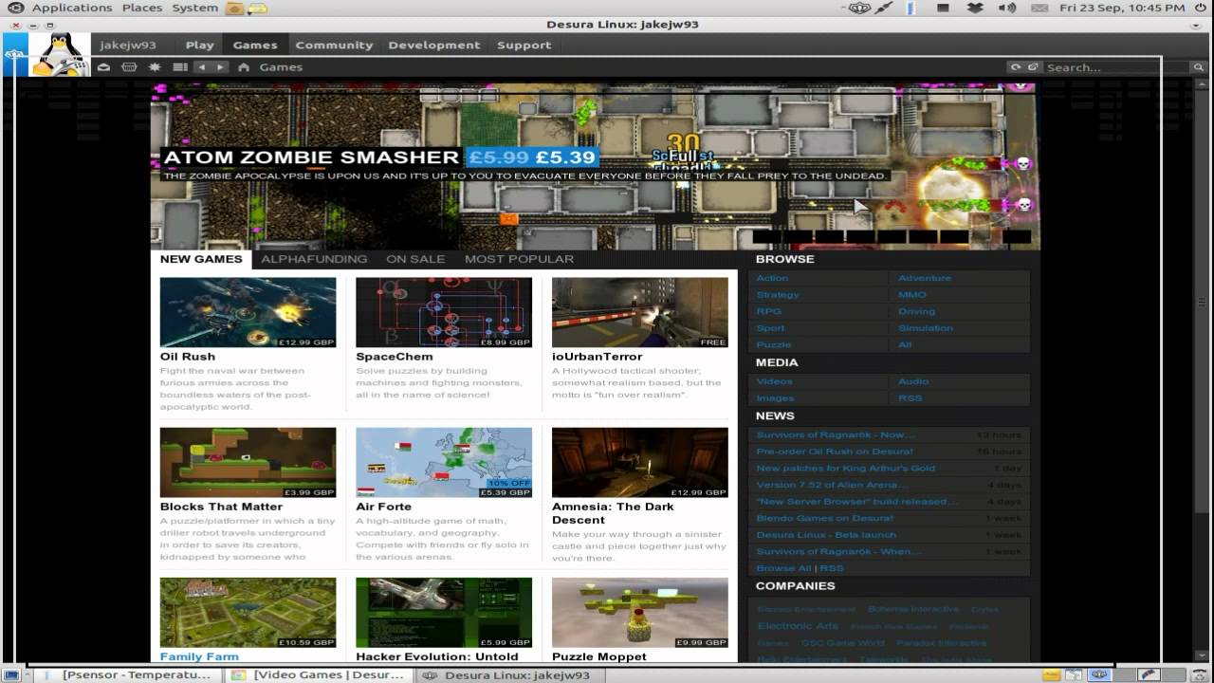Open the Applications menu
The image size is (1214, 683).
pos(72,8)
